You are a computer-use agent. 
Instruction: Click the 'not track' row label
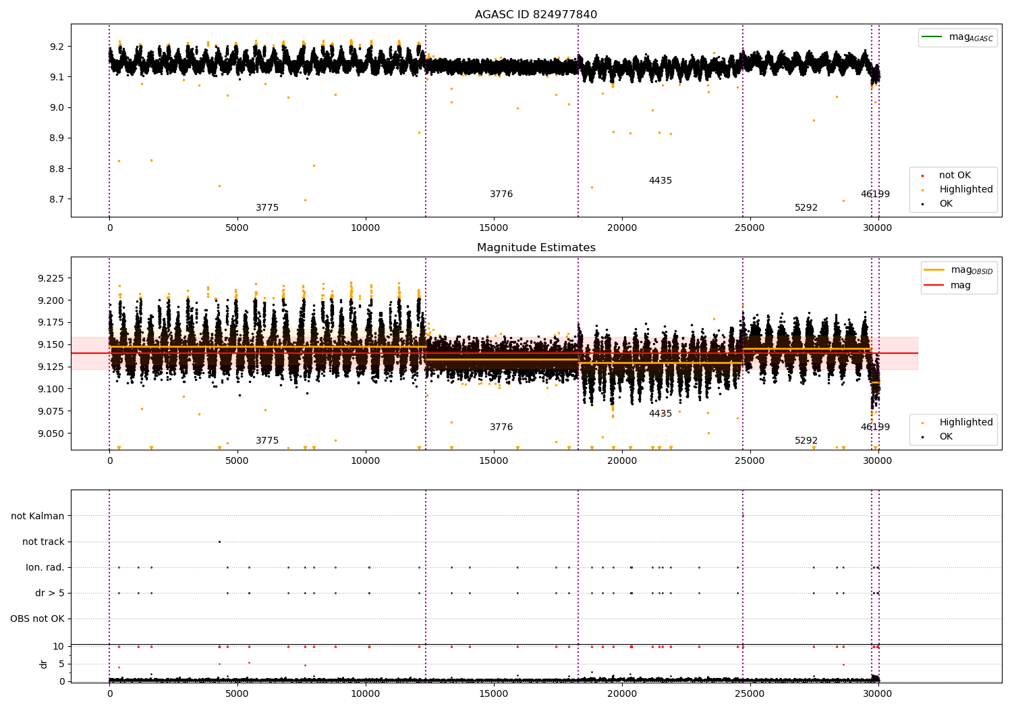[43, 542]
